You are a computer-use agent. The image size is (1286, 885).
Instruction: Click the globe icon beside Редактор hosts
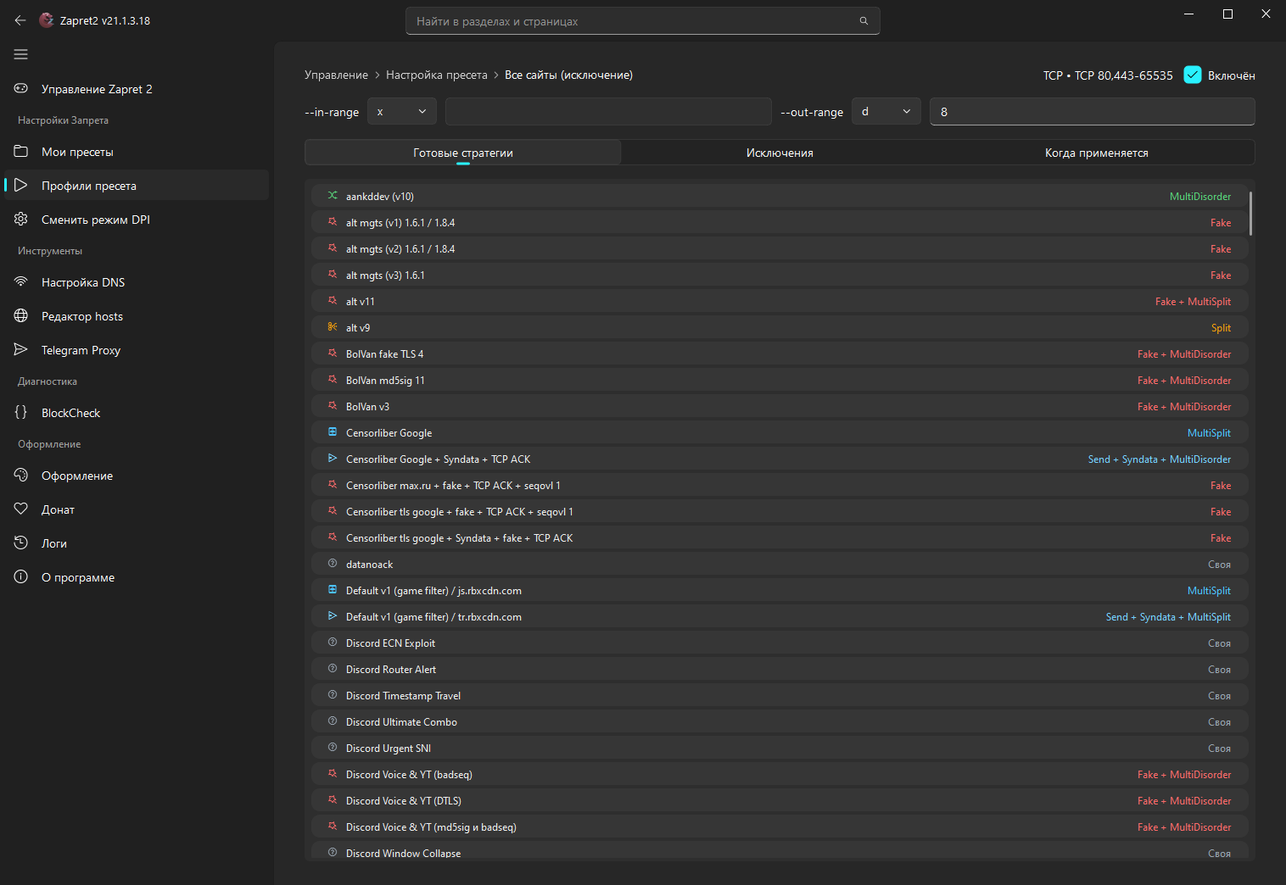(21, 315)
